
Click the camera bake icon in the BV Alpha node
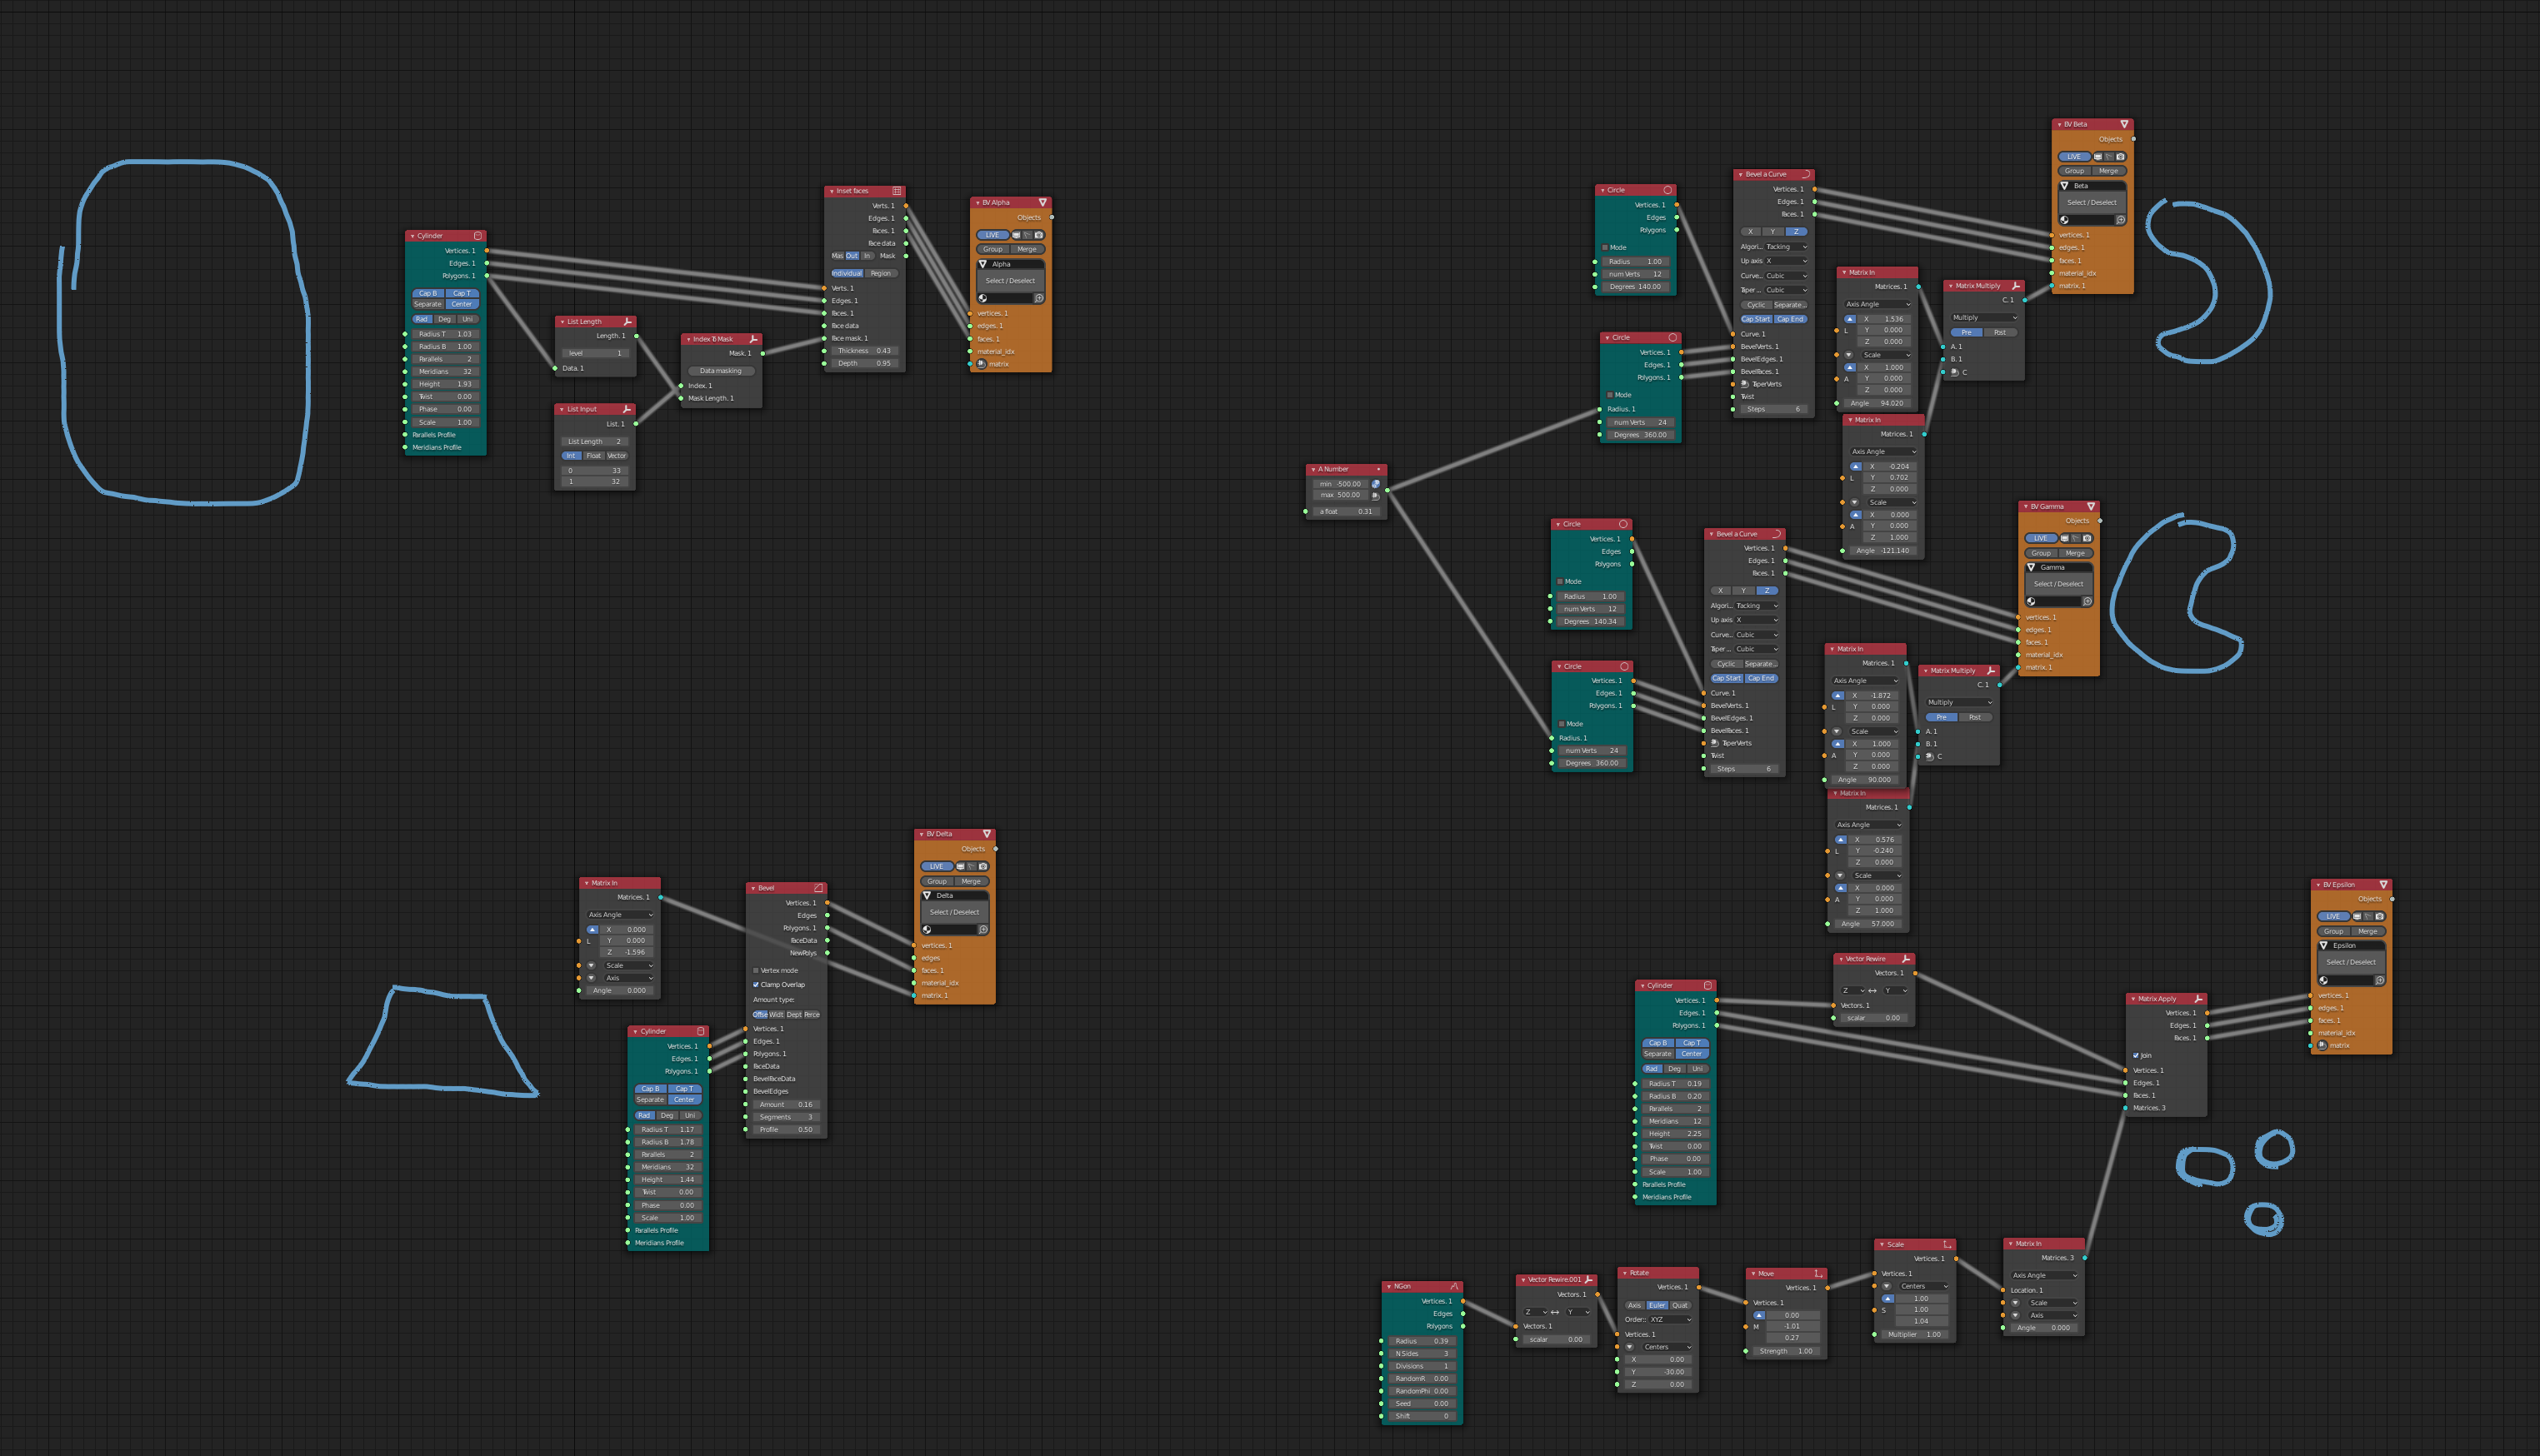tap(1039, 235)
